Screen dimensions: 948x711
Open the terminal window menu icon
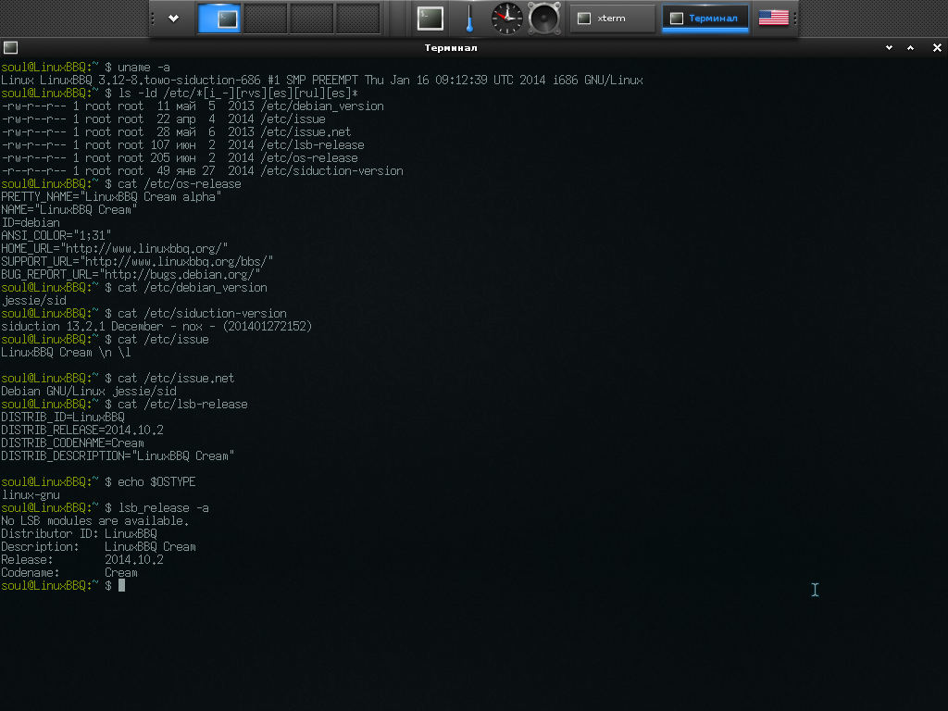coord(10,48)
